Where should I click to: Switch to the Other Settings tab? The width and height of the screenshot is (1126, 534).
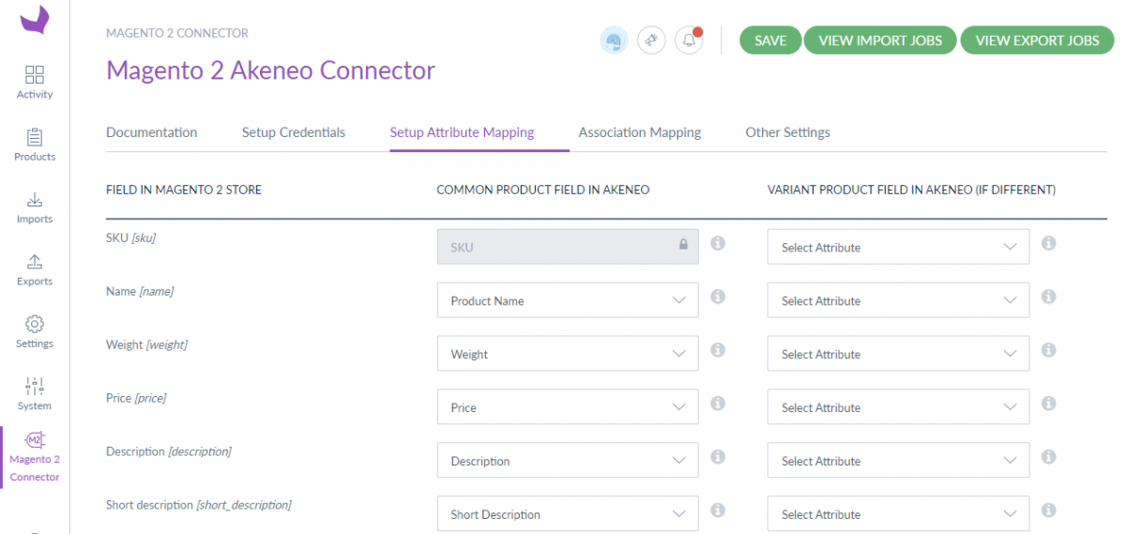coord(787,132)
